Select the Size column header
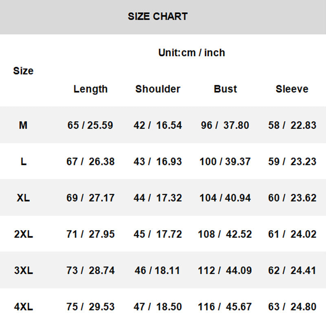This screenshot has width=326, height=326. tap(23, 71)
